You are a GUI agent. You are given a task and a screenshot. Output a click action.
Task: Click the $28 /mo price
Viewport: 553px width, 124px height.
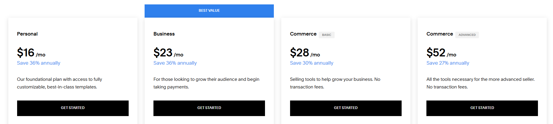pyautogui.click(x=305, y=53)
